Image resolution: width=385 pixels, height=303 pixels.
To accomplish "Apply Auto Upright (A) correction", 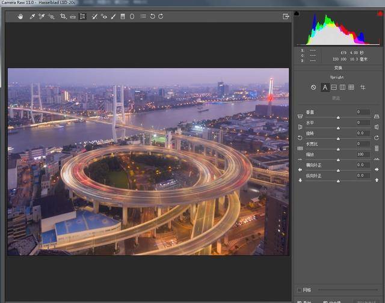I will (325, 87).
